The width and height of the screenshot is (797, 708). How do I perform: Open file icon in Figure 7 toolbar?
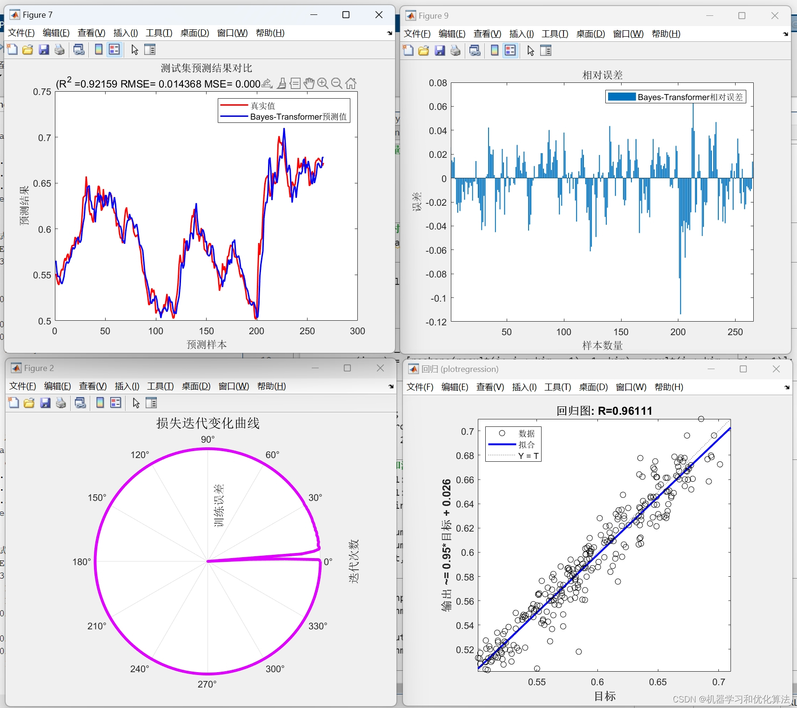pyautogui.click(x=28, y=49)
